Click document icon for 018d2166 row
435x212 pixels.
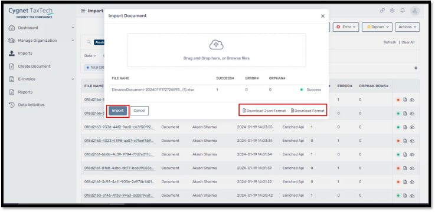point(405,114)
